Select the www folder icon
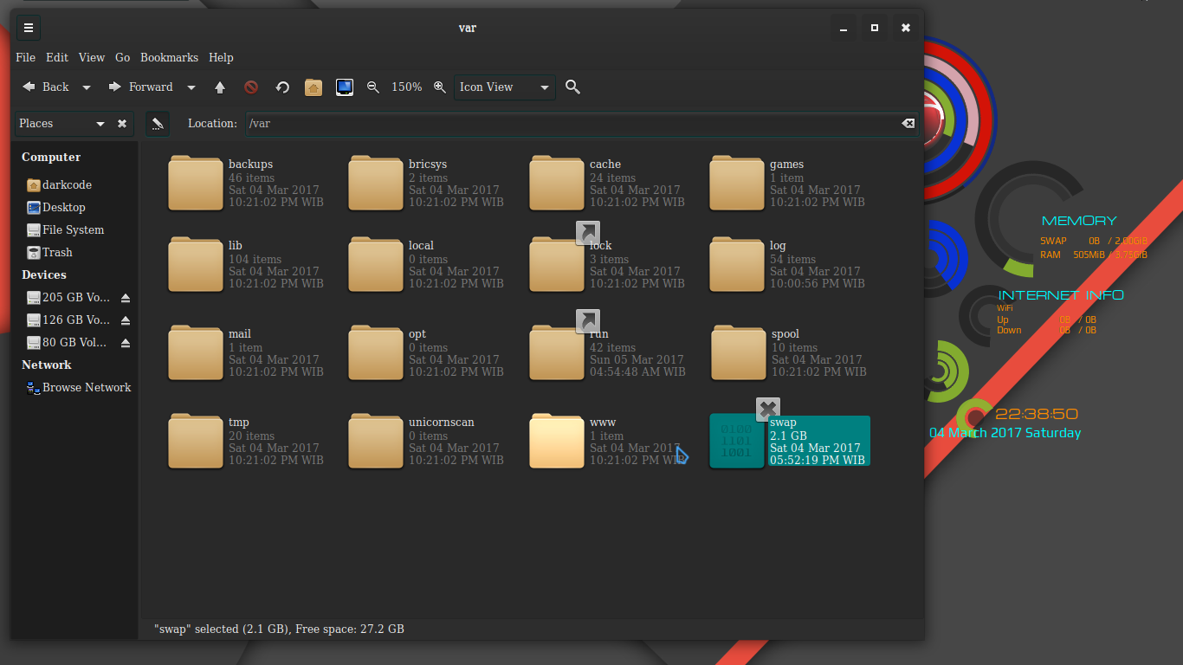This screenshot has height=665, width=1183. (557, 441)
